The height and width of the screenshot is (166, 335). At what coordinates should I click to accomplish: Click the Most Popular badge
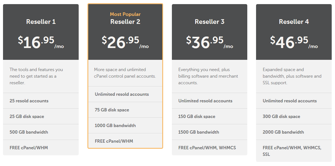point(125,14)
